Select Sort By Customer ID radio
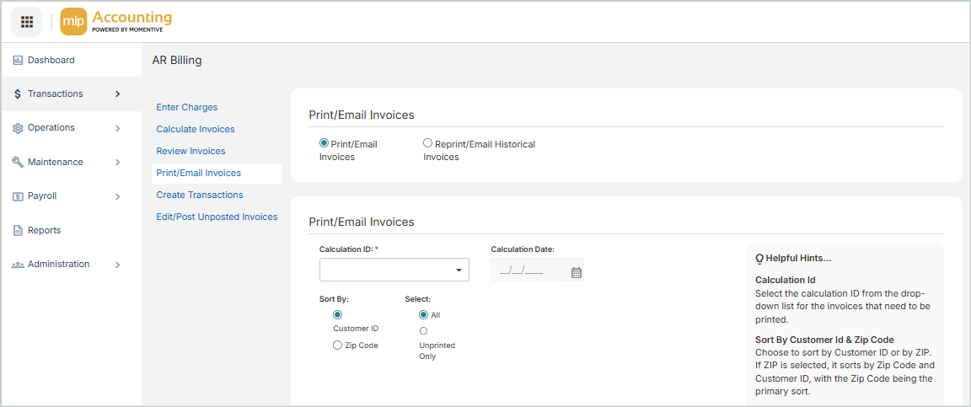 [x=338, y=314]
